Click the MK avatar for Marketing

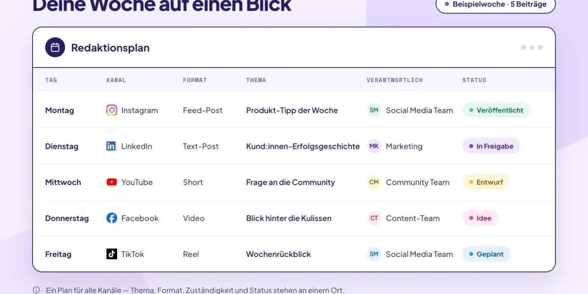(374, 146)
